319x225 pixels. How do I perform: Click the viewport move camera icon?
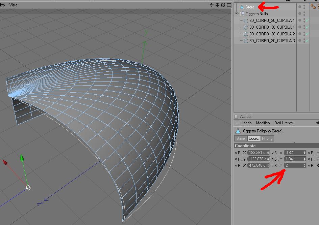[x=212, y=5]
